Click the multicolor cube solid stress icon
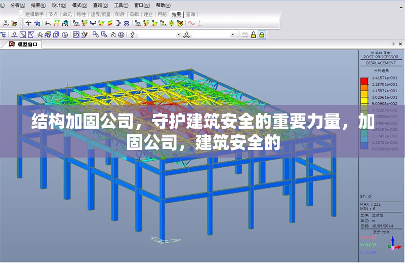 coord(180,23)
